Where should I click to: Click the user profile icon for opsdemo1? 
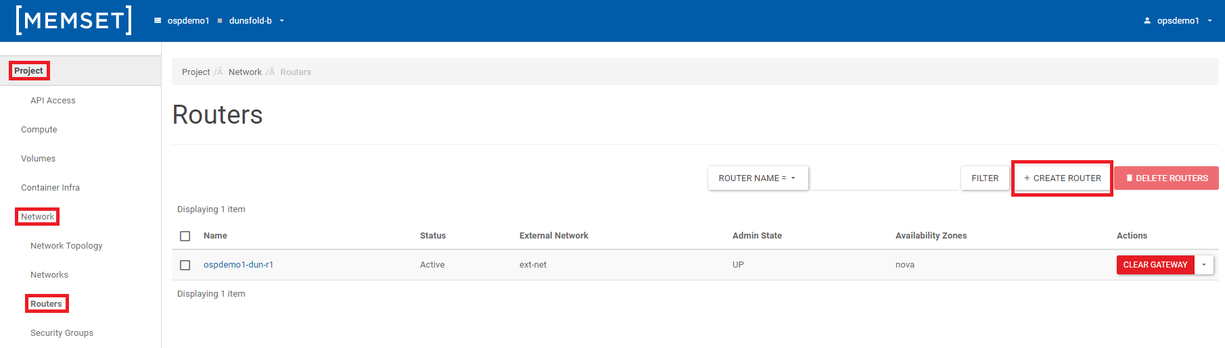pyautogui.click(x=1147, y=21)
